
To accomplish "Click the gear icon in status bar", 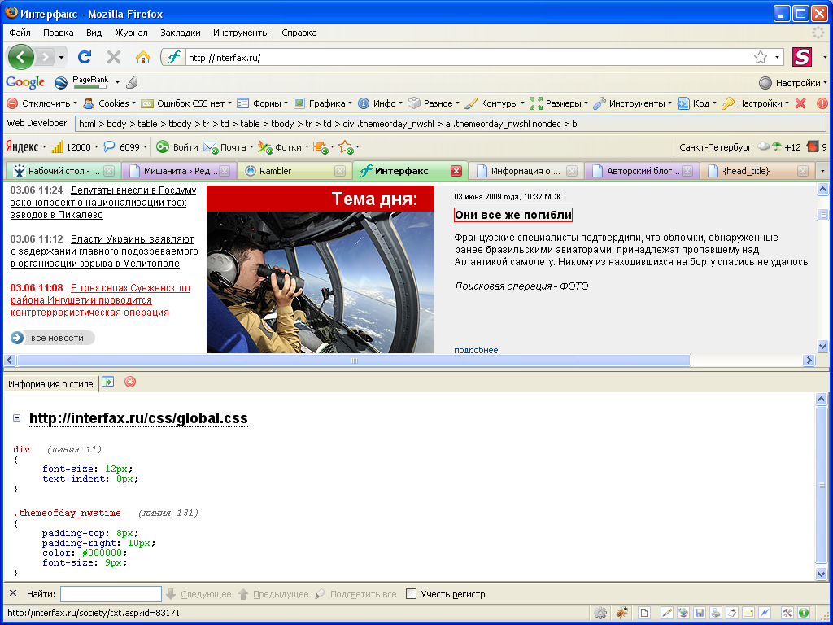I will tap(600, 613).
